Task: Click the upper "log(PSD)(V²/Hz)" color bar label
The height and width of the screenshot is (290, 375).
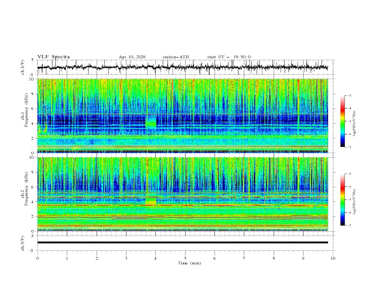Action: [355, 124]
